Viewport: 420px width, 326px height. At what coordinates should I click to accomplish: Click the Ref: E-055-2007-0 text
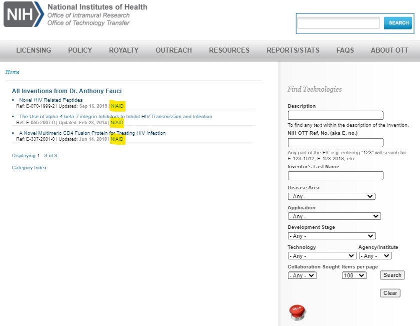(x=35, y=123)
